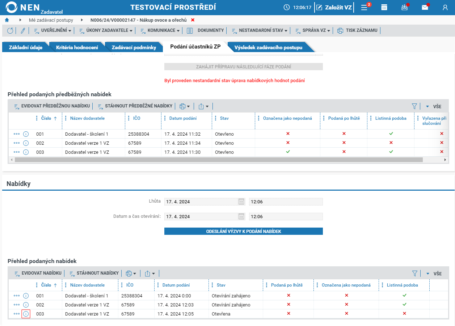Open export dropdown in preliminary offers toolbar
The width and height of the screenshot is (455, 326).
204,106
